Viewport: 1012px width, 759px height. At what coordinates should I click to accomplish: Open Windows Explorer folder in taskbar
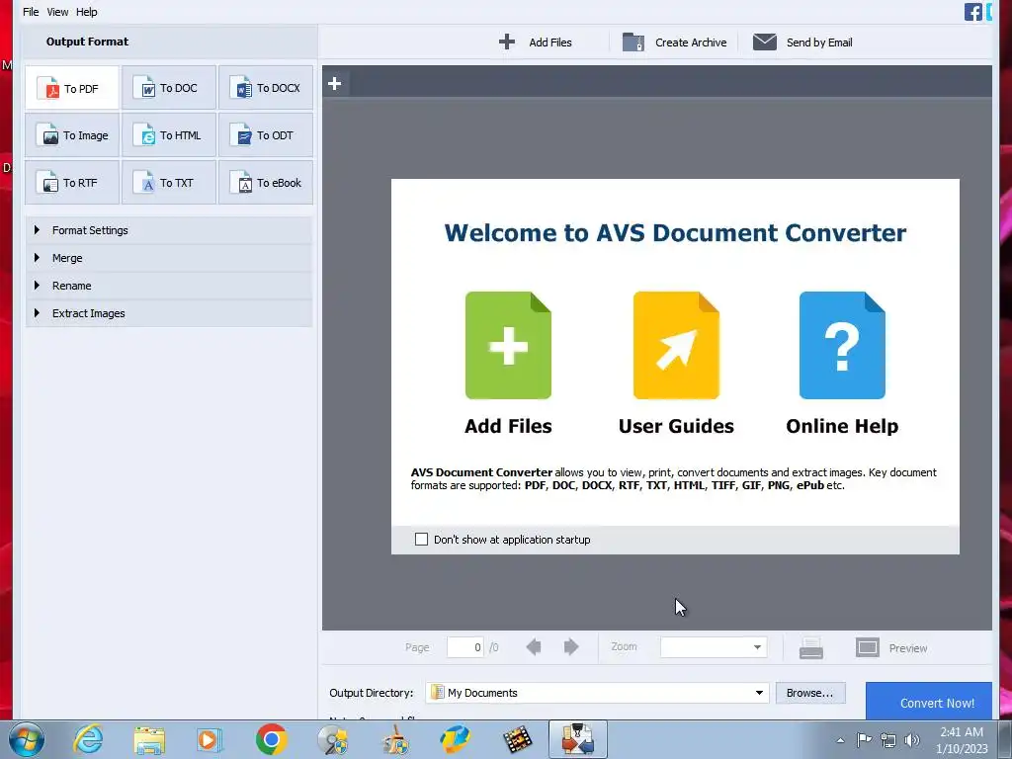click(149, 739)
